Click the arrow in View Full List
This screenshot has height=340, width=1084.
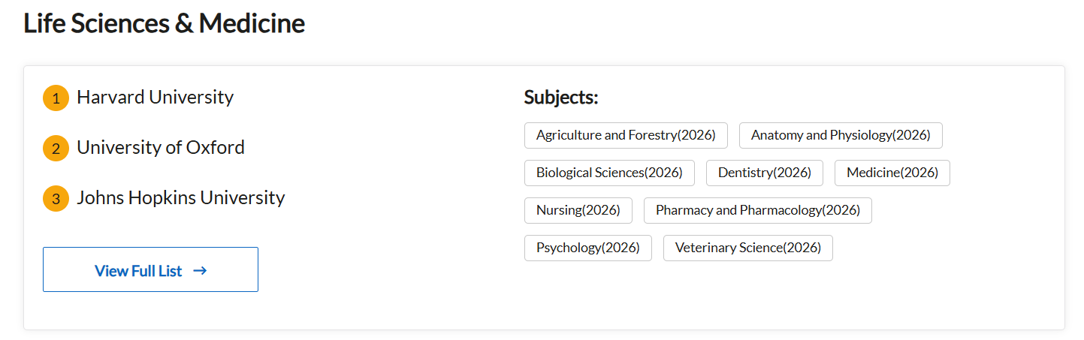(x=200, y=271)
